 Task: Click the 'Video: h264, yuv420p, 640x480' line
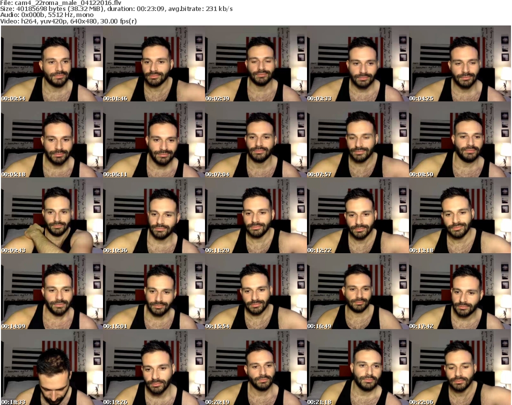coord(68,21)
